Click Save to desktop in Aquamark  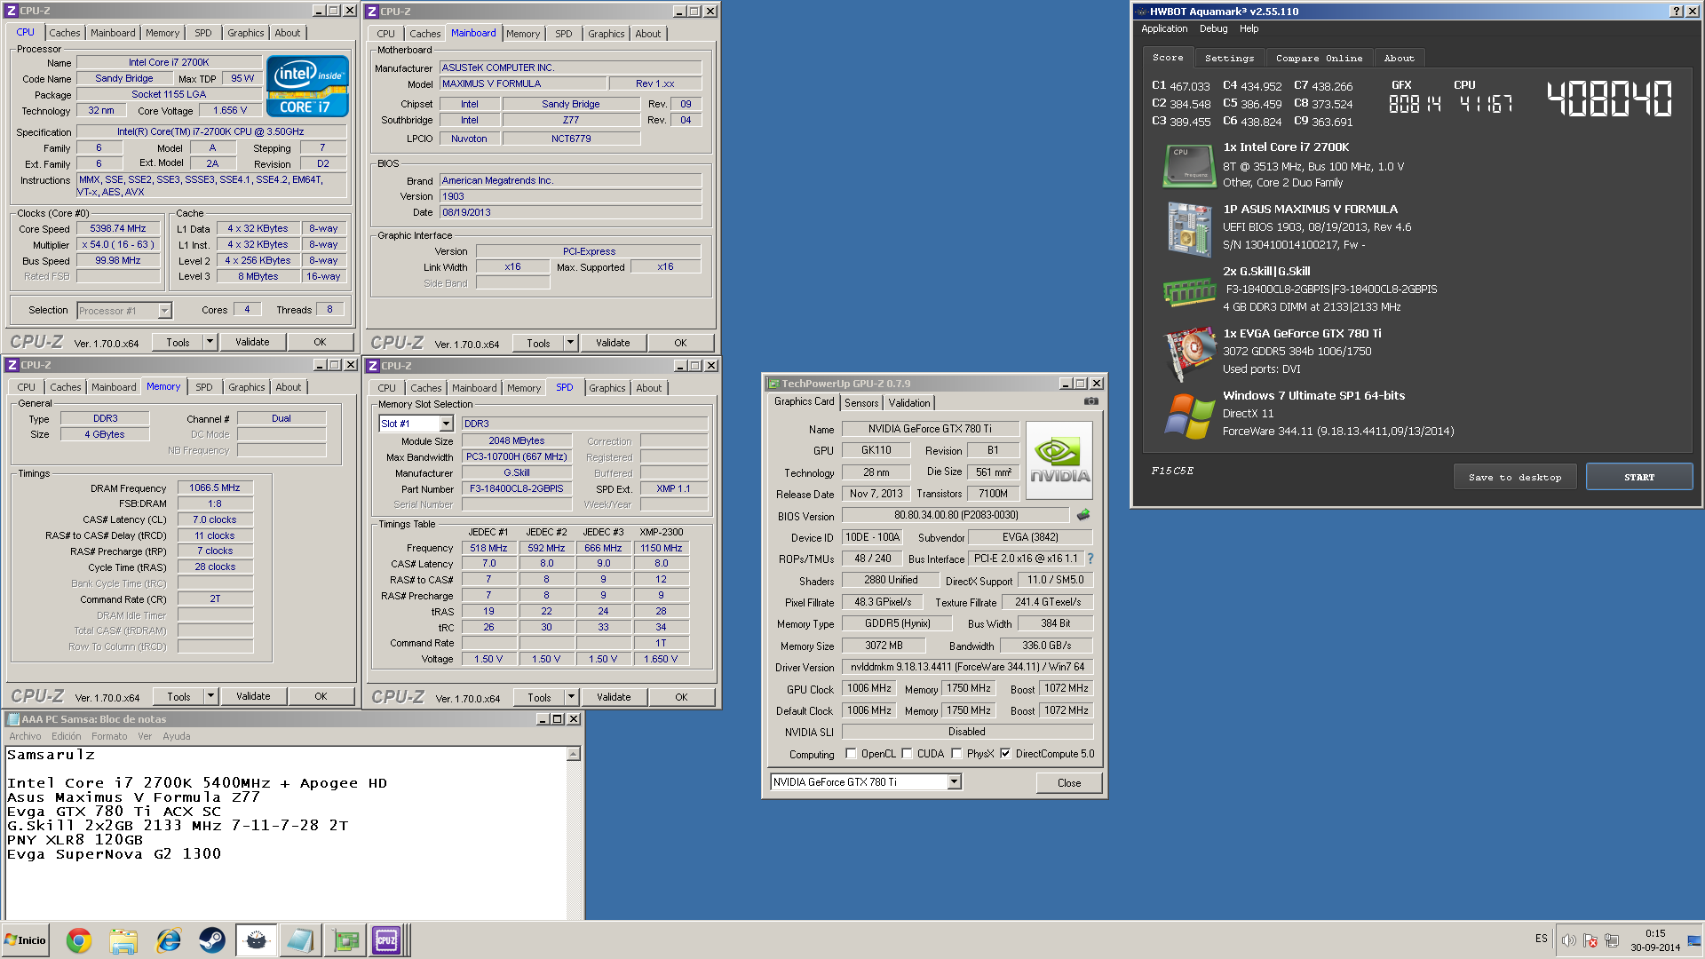click(1514, 477)
